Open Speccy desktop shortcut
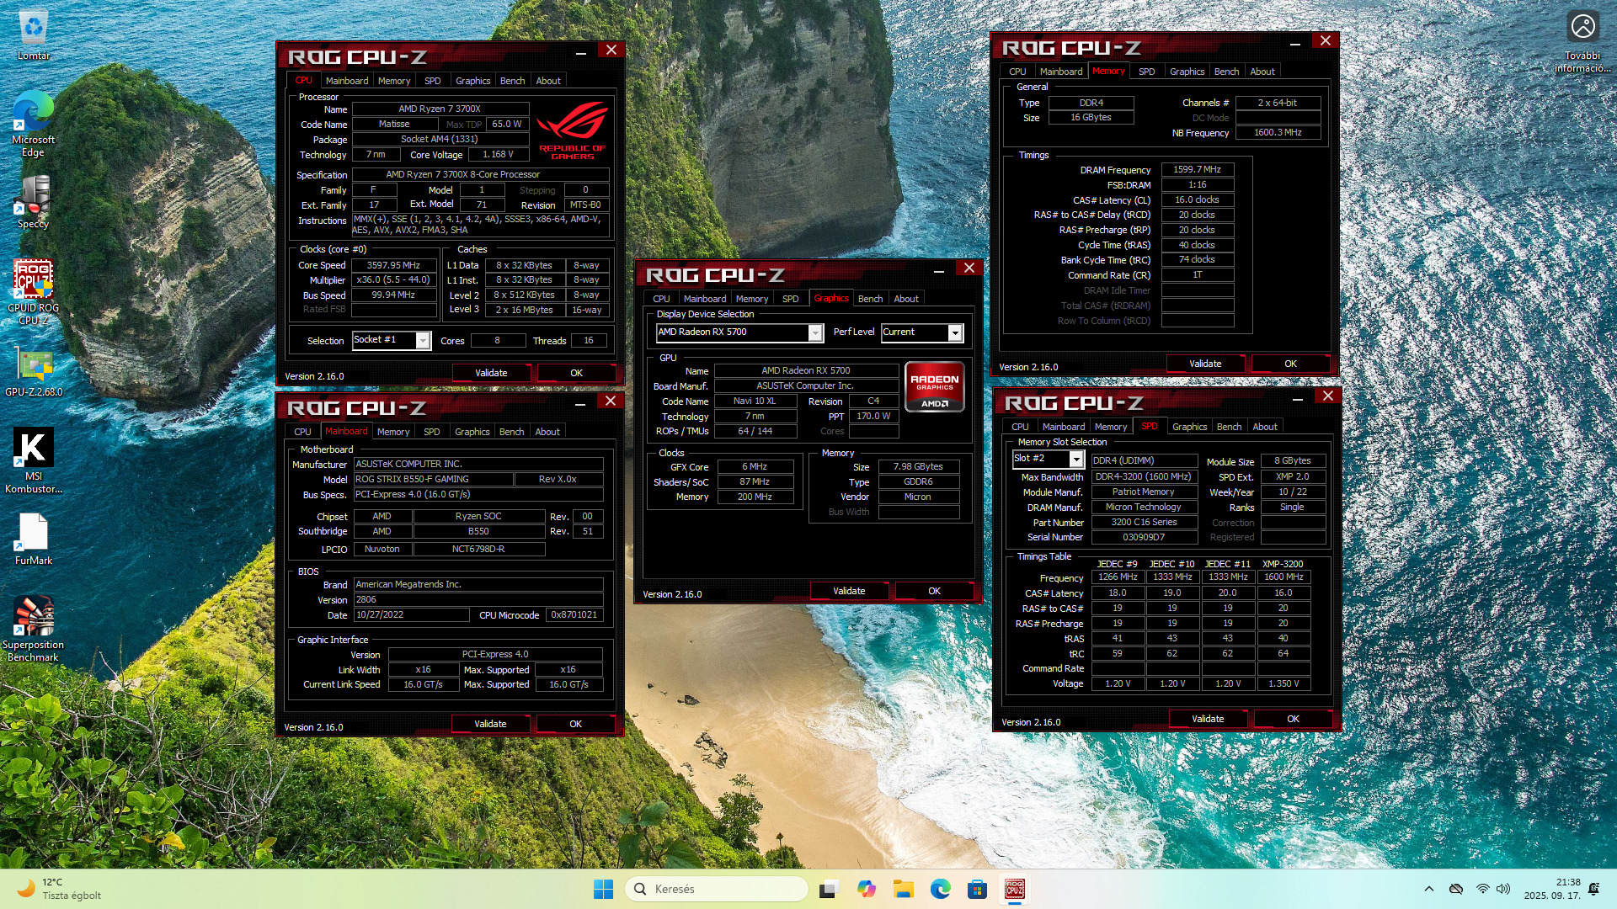Viewport: 1617px width, 909px height. [33, 198]
